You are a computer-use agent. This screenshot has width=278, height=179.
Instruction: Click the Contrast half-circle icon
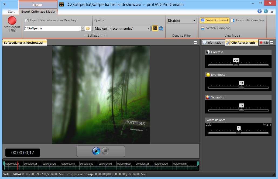coord(208,52)
